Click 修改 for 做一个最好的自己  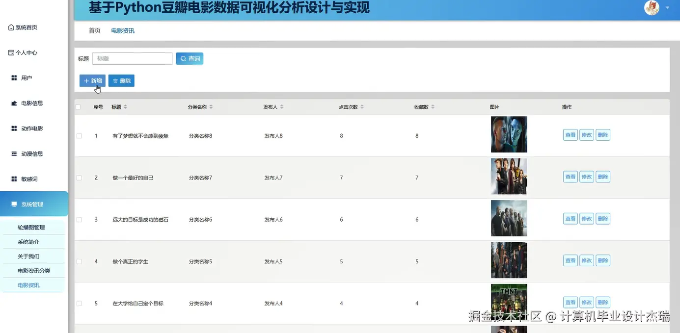point(587,177)
